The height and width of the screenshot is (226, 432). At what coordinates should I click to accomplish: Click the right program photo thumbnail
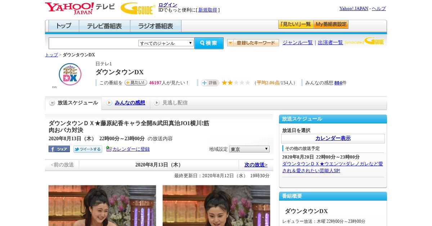coord(216,206)
